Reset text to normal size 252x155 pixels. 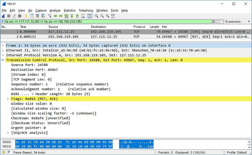tap(107, 16)
